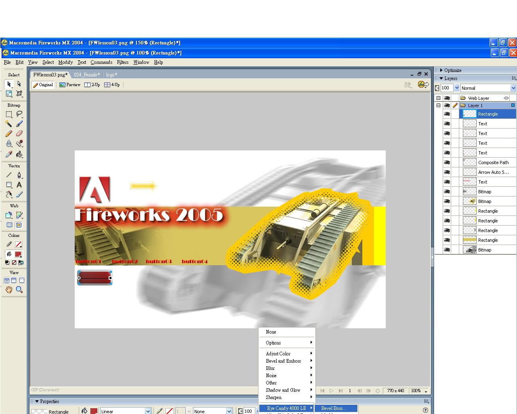Switch to 4-Up view
Image resolution: width=517 pixels, height=414 pixels.
(x=112, y=85)
